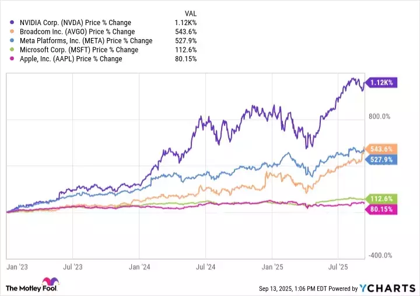Click the green 112.6% end-value tag
The height and width of the screenshot is (296, 420).
[381, 199]
